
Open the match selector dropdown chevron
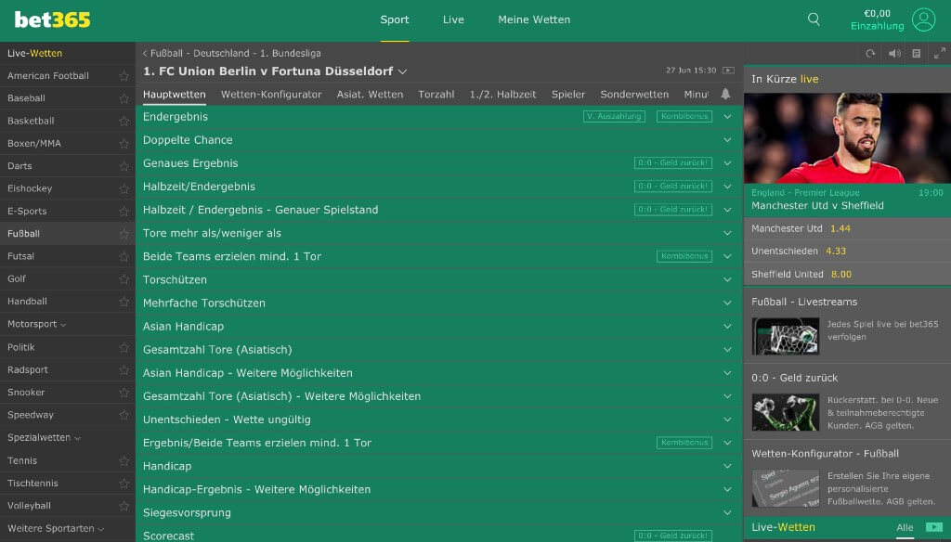coord(402,71)
